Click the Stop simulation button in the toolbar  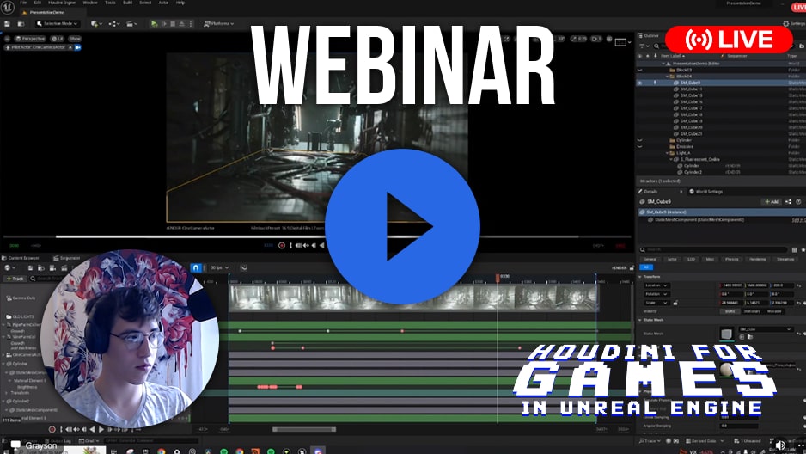click(173, 24)
